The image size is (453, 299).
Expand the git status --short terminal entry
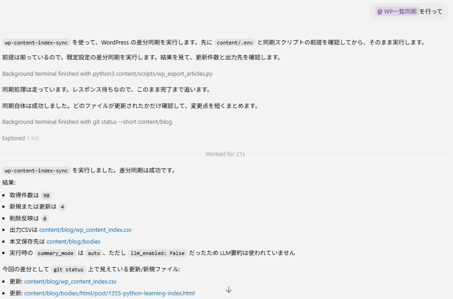point(87,122)
